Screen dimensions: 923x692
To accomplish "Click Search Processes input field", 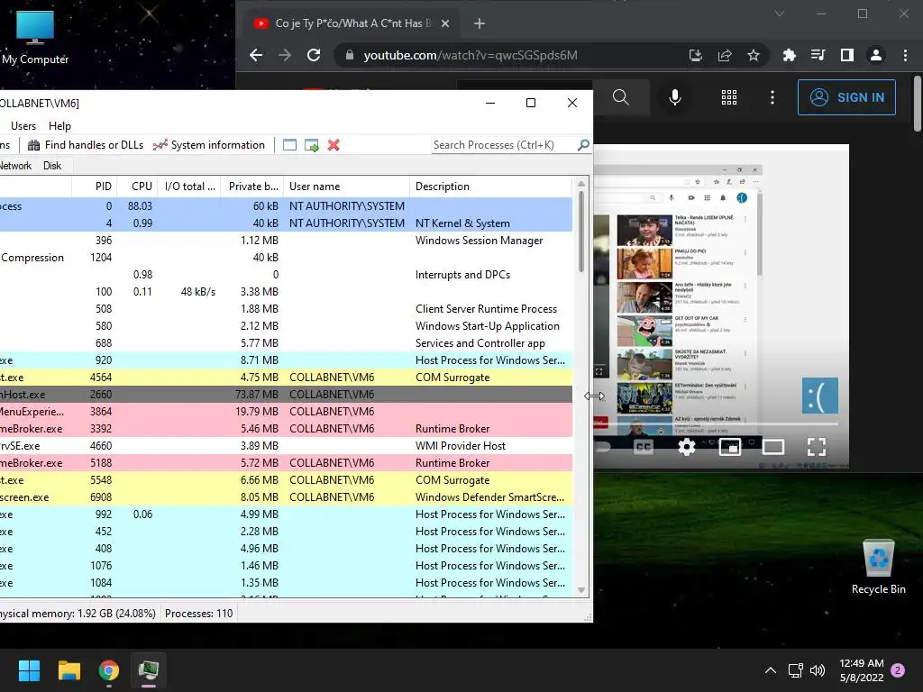I will pos(504,145).
